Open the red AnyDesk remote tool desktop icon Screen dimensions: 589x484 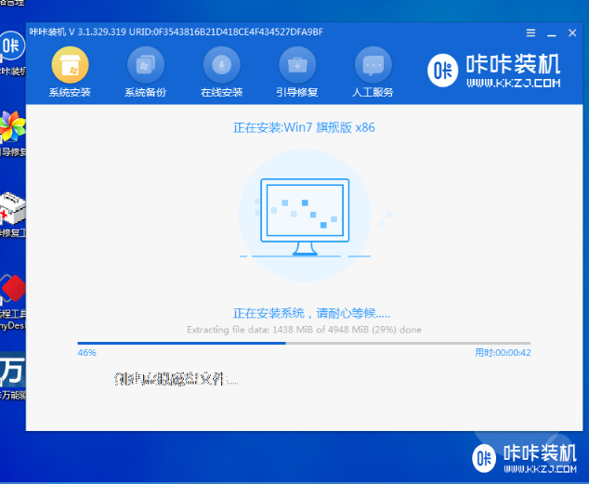12,289
